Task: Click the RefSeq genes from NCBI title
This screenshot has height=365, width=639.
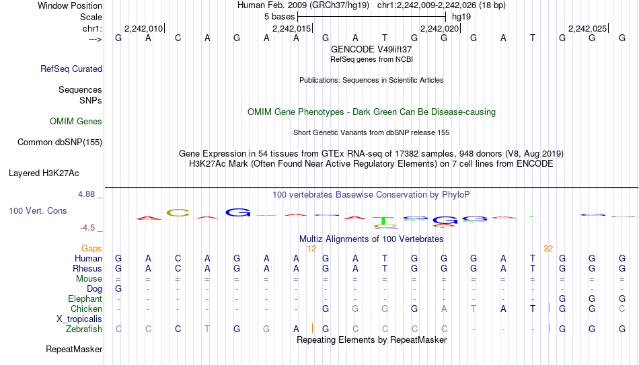Action: click(372, 59)
